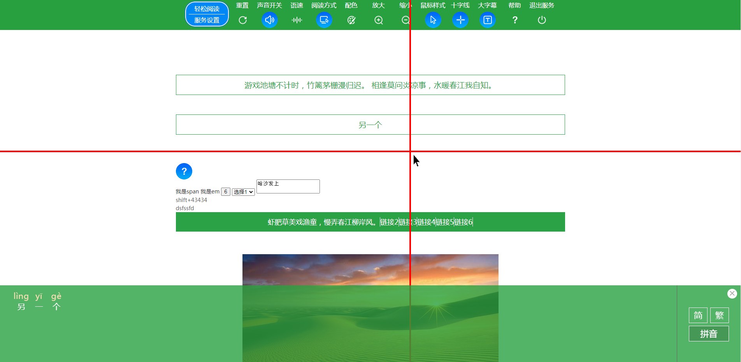Toggle the 十字线 crosshair lines
Viewport: 741px width, 362px height.
pos(460,20)
